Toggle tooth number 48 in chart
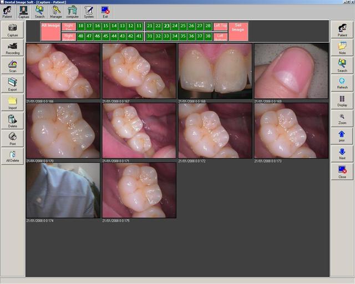Image resolution: width=355 pixels, height=284 pixels. [x=81, y=36]
